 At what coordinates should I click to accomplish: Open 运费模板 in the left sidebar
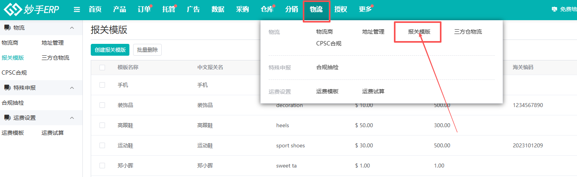click(13, 133)
